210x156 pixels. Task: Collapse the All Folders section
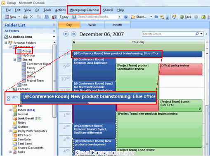(54, 31)
